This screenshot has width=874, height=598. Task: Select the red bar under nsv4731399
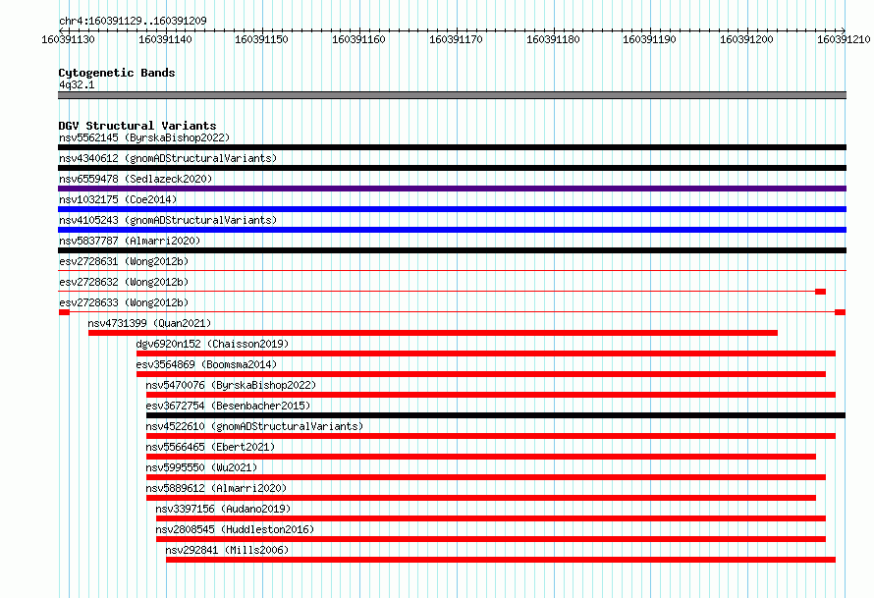[x=433, y=333]
